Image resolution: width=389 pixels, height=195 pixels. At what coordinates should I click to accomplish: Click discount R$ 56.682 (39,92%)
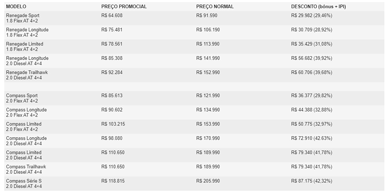(x=312, y=58)
